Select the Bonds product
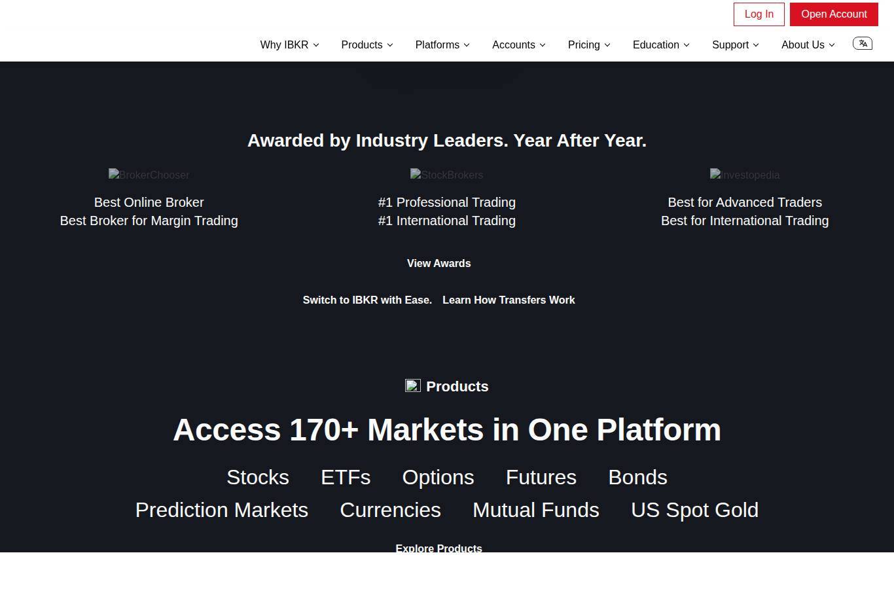Screen dimensions: 894x589 click(637, 477)
